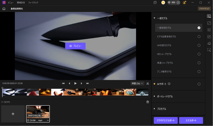The image size is (213, 126).
Task: Click the magnifier selection sidebar icon
Action: (209, 50)
